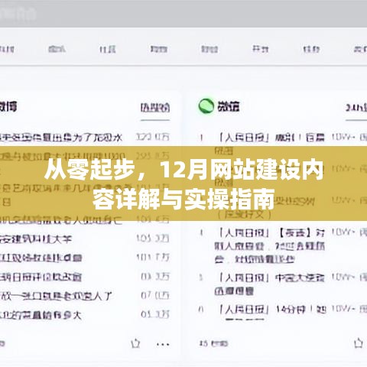Screen dimensions: 367x367
Task: Favorite the Weibo card via star icon
Action: pos(135,343)
